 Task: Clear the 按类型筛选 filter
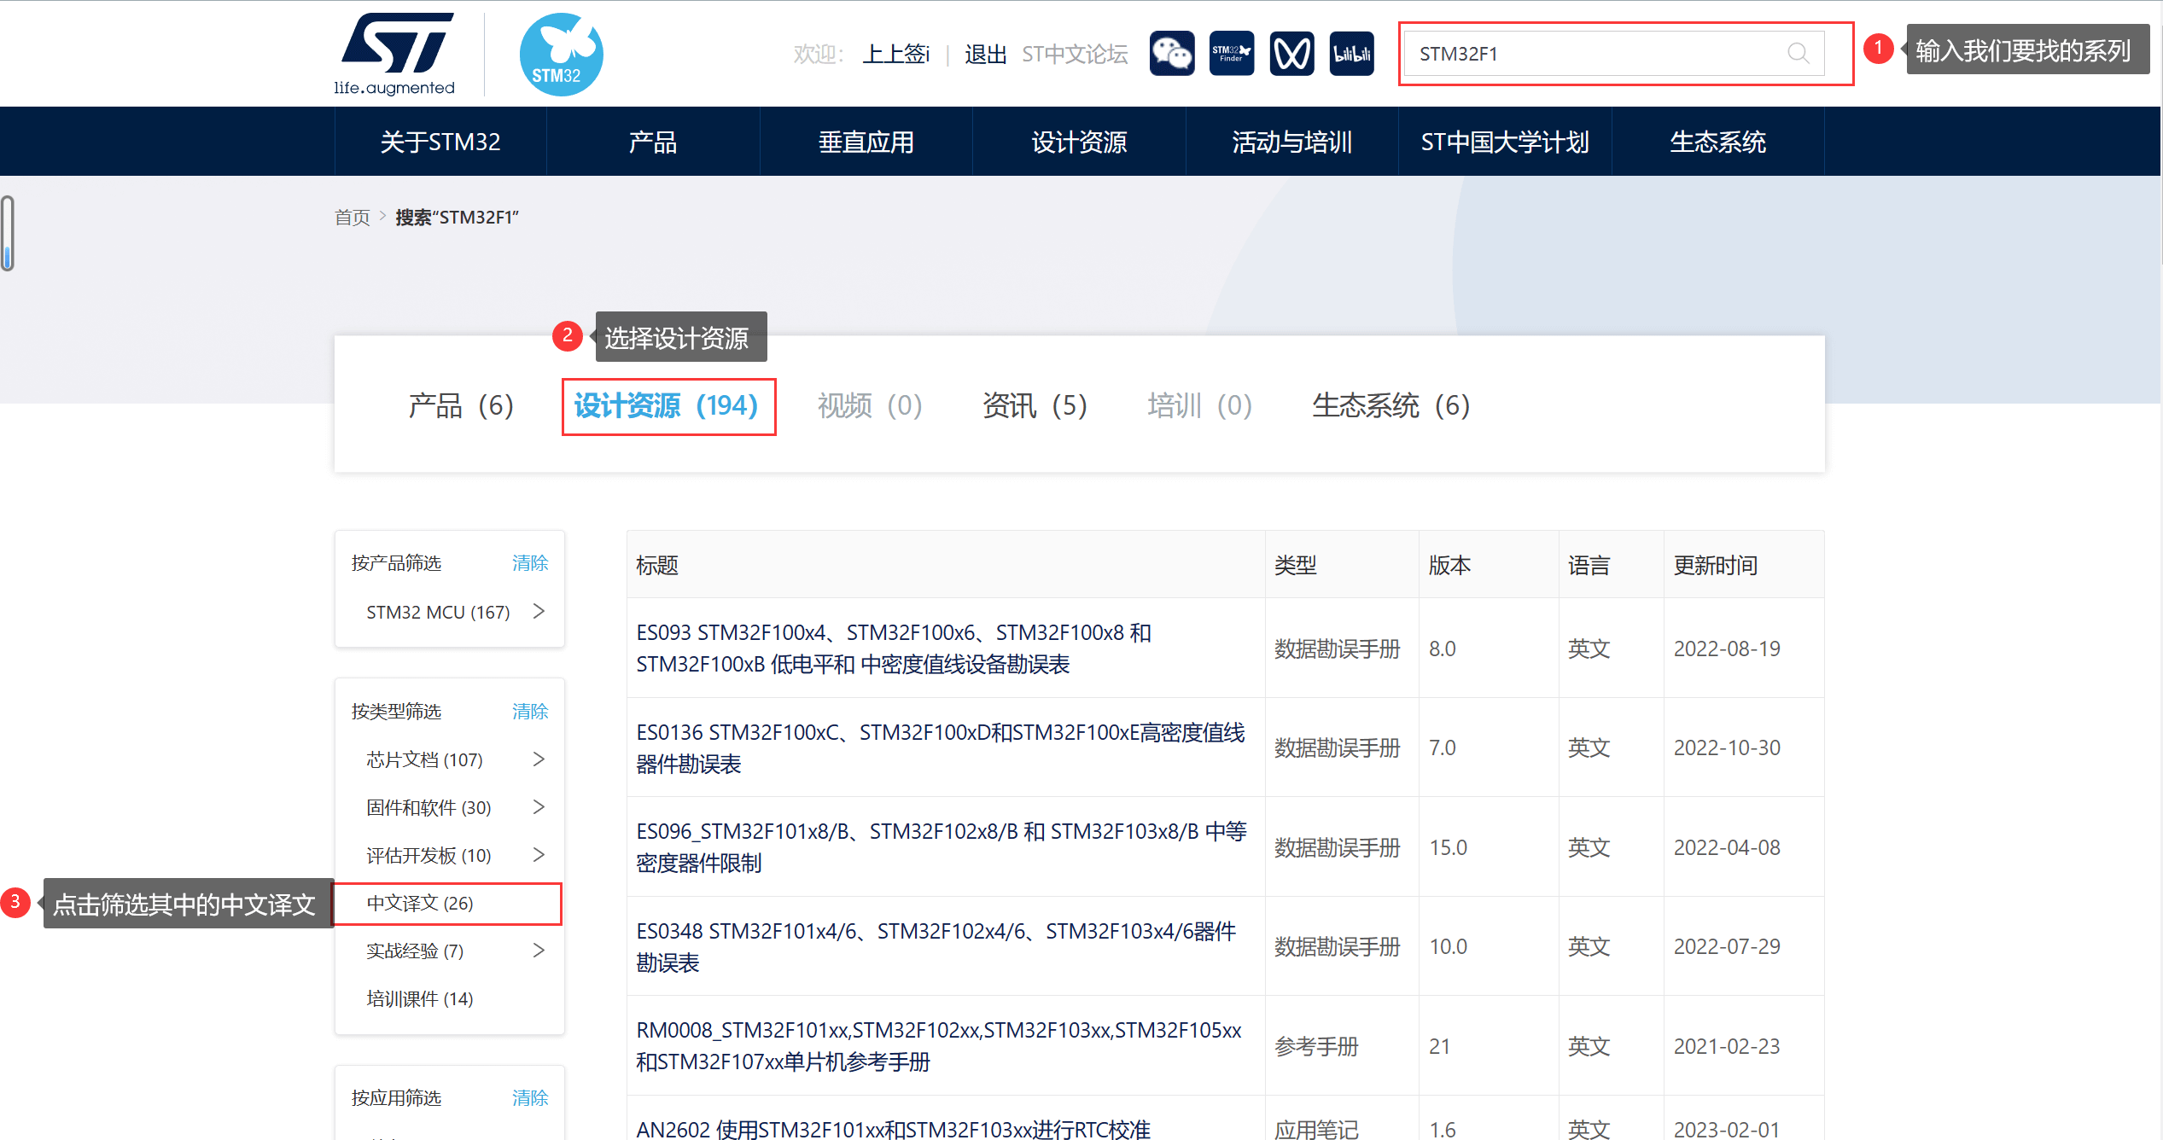coord(529,711)
